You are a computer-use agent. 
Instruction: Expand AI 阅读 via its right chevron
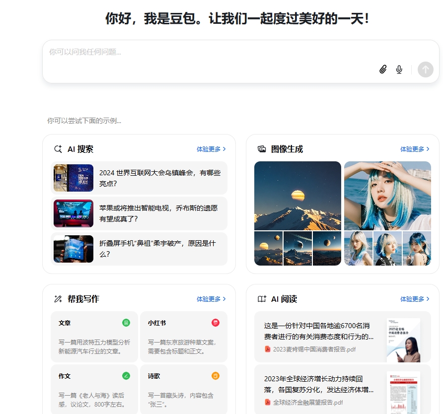(x=415, y=299)
